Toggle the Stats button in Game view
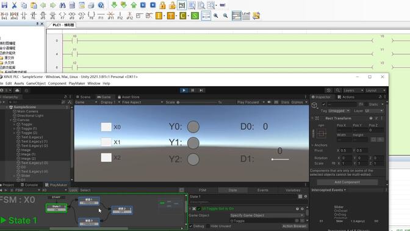The image size is (410, 231). point(285,102)
